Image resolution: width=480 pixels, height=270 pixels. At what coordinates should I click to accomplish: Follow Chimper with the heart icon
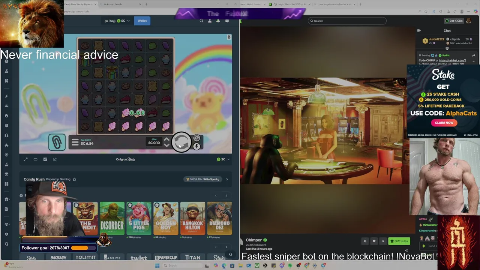pyautogui.click(x=374, y=241)
